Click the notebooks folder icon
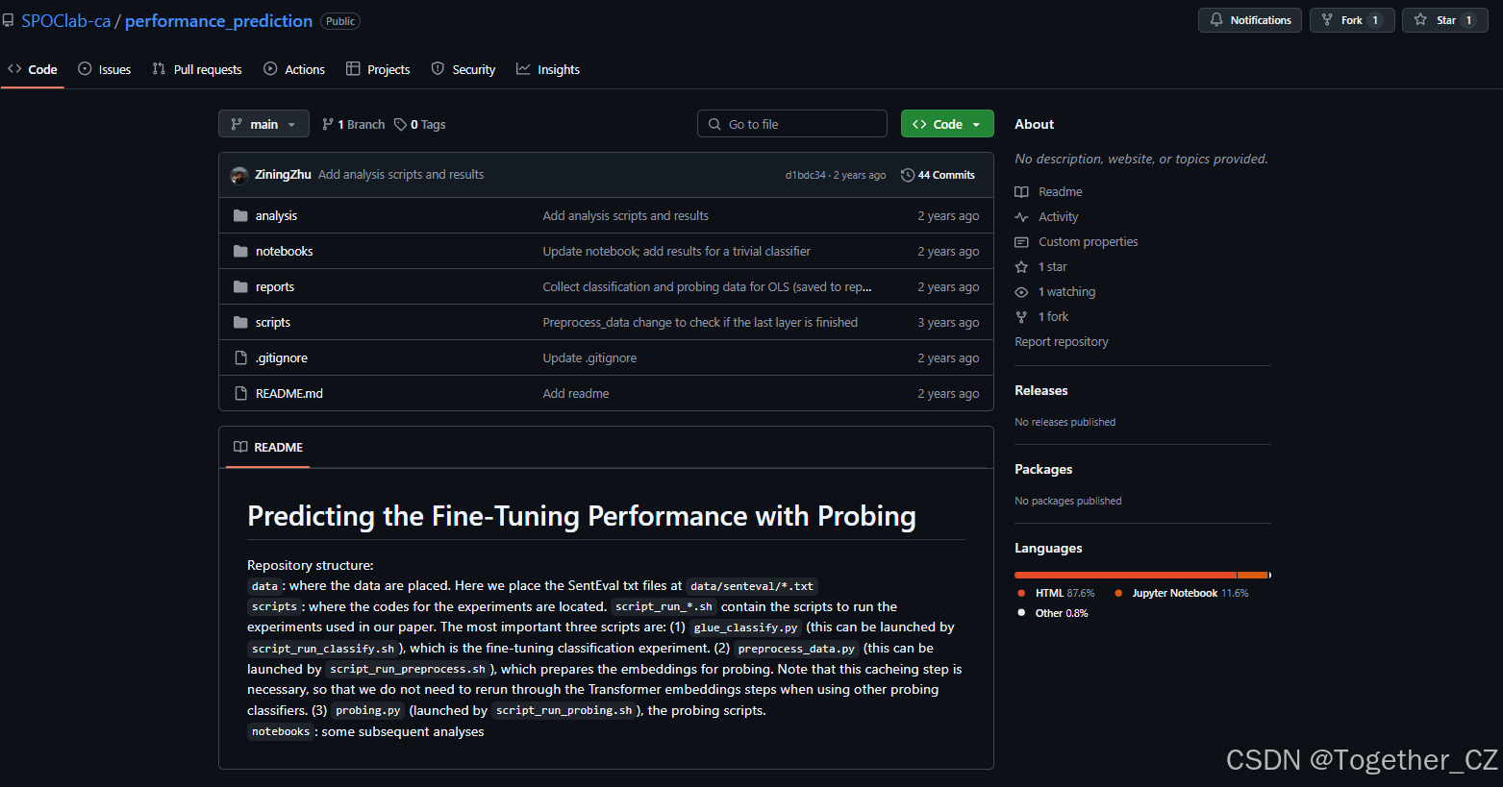Viewport: 1503px width, 787px height. (x=240, y=251)
